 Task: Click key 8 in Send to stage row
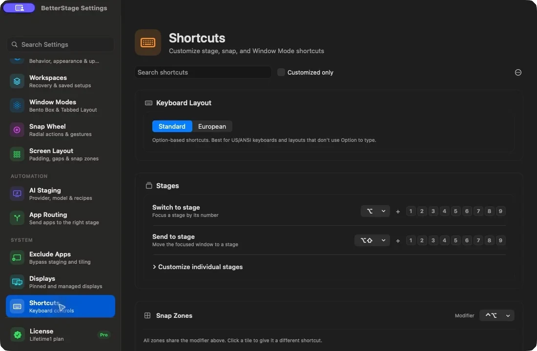(489, 240)
